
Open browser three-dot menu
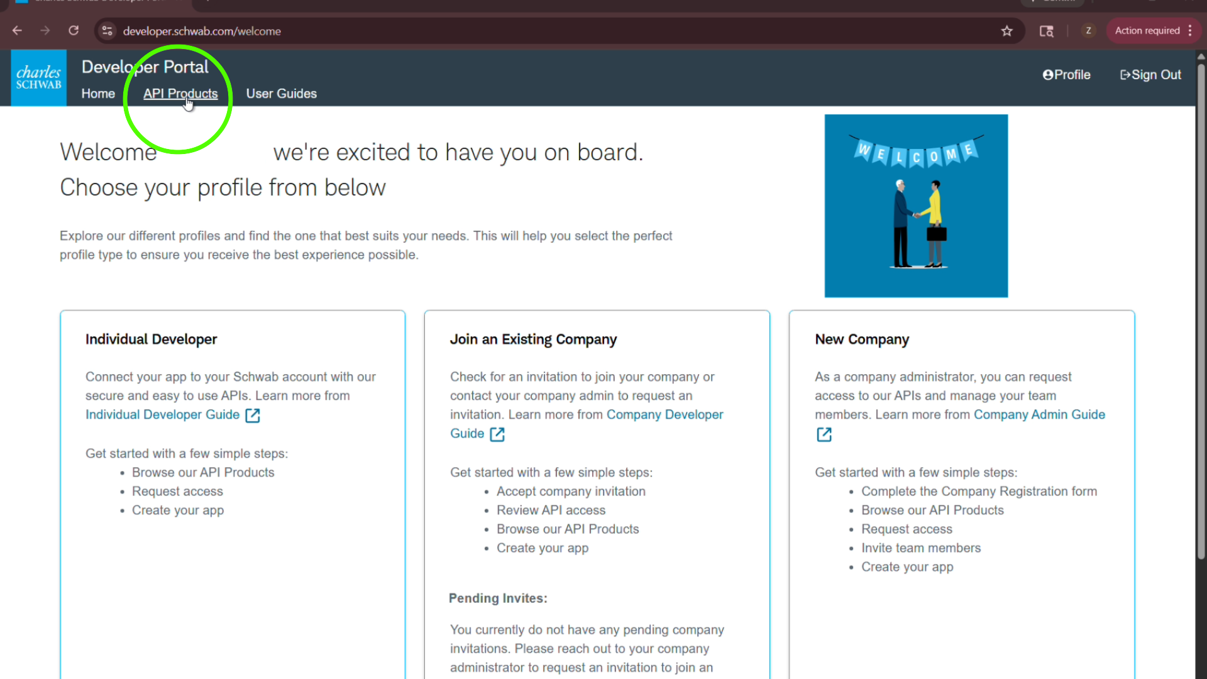point(1190,31)
